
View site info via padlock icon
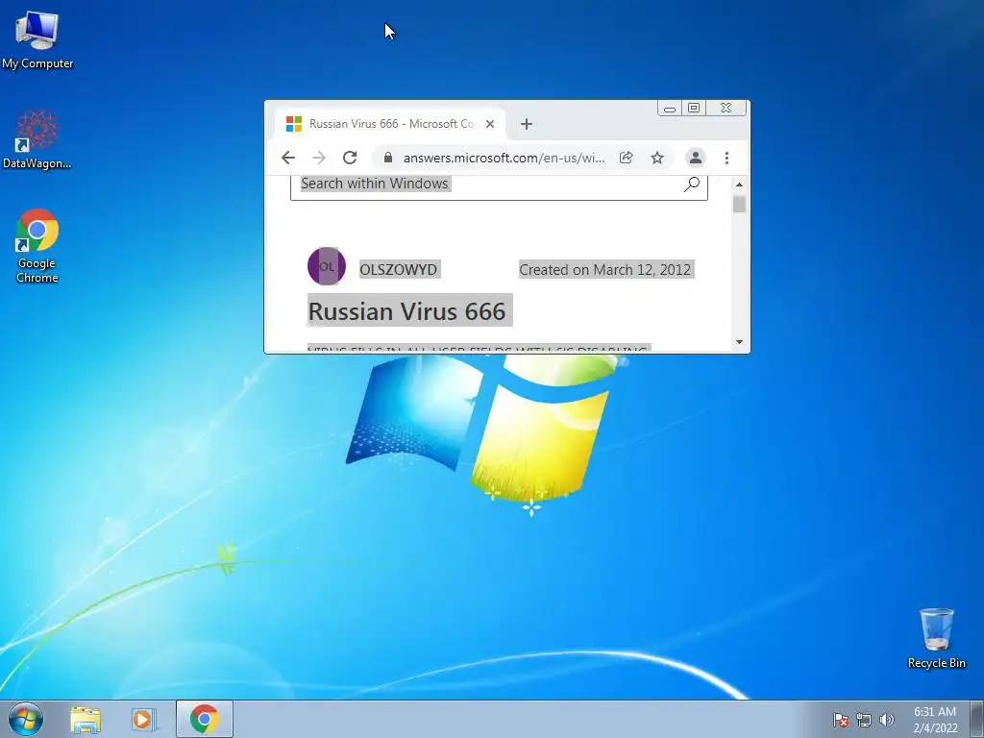point(388,158)
